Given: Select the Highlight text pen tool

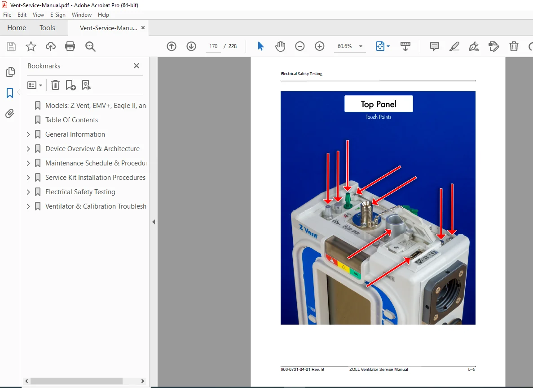Looking at the screenshot, I should [x=454, y=46].
